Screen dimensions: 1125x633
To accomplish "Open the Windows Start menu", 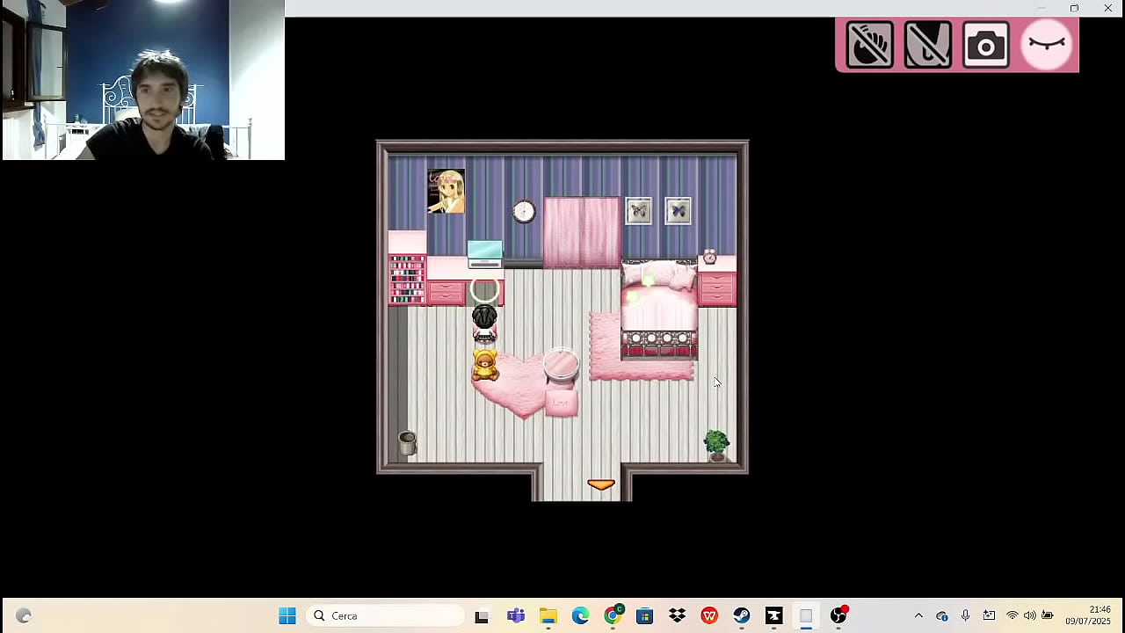I will (x=287, y=616).
